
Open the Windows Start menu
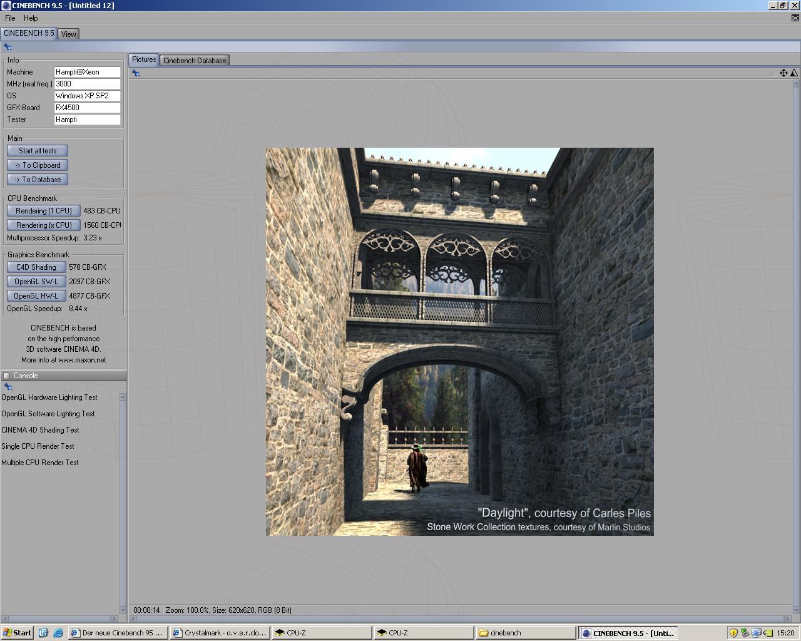18,633
